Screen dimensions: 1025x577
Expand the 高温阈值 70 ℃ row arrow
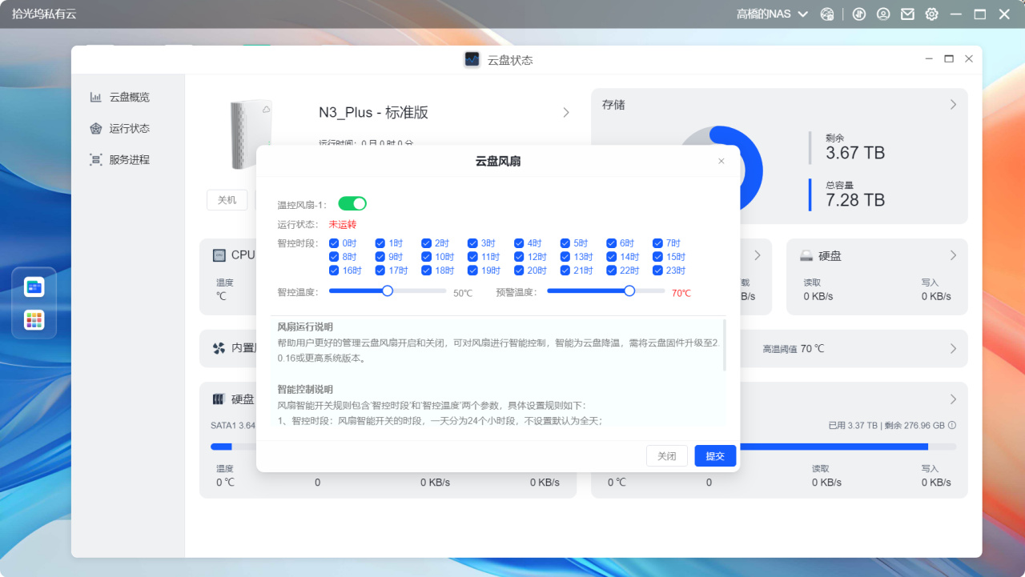[x=953, y=349]
